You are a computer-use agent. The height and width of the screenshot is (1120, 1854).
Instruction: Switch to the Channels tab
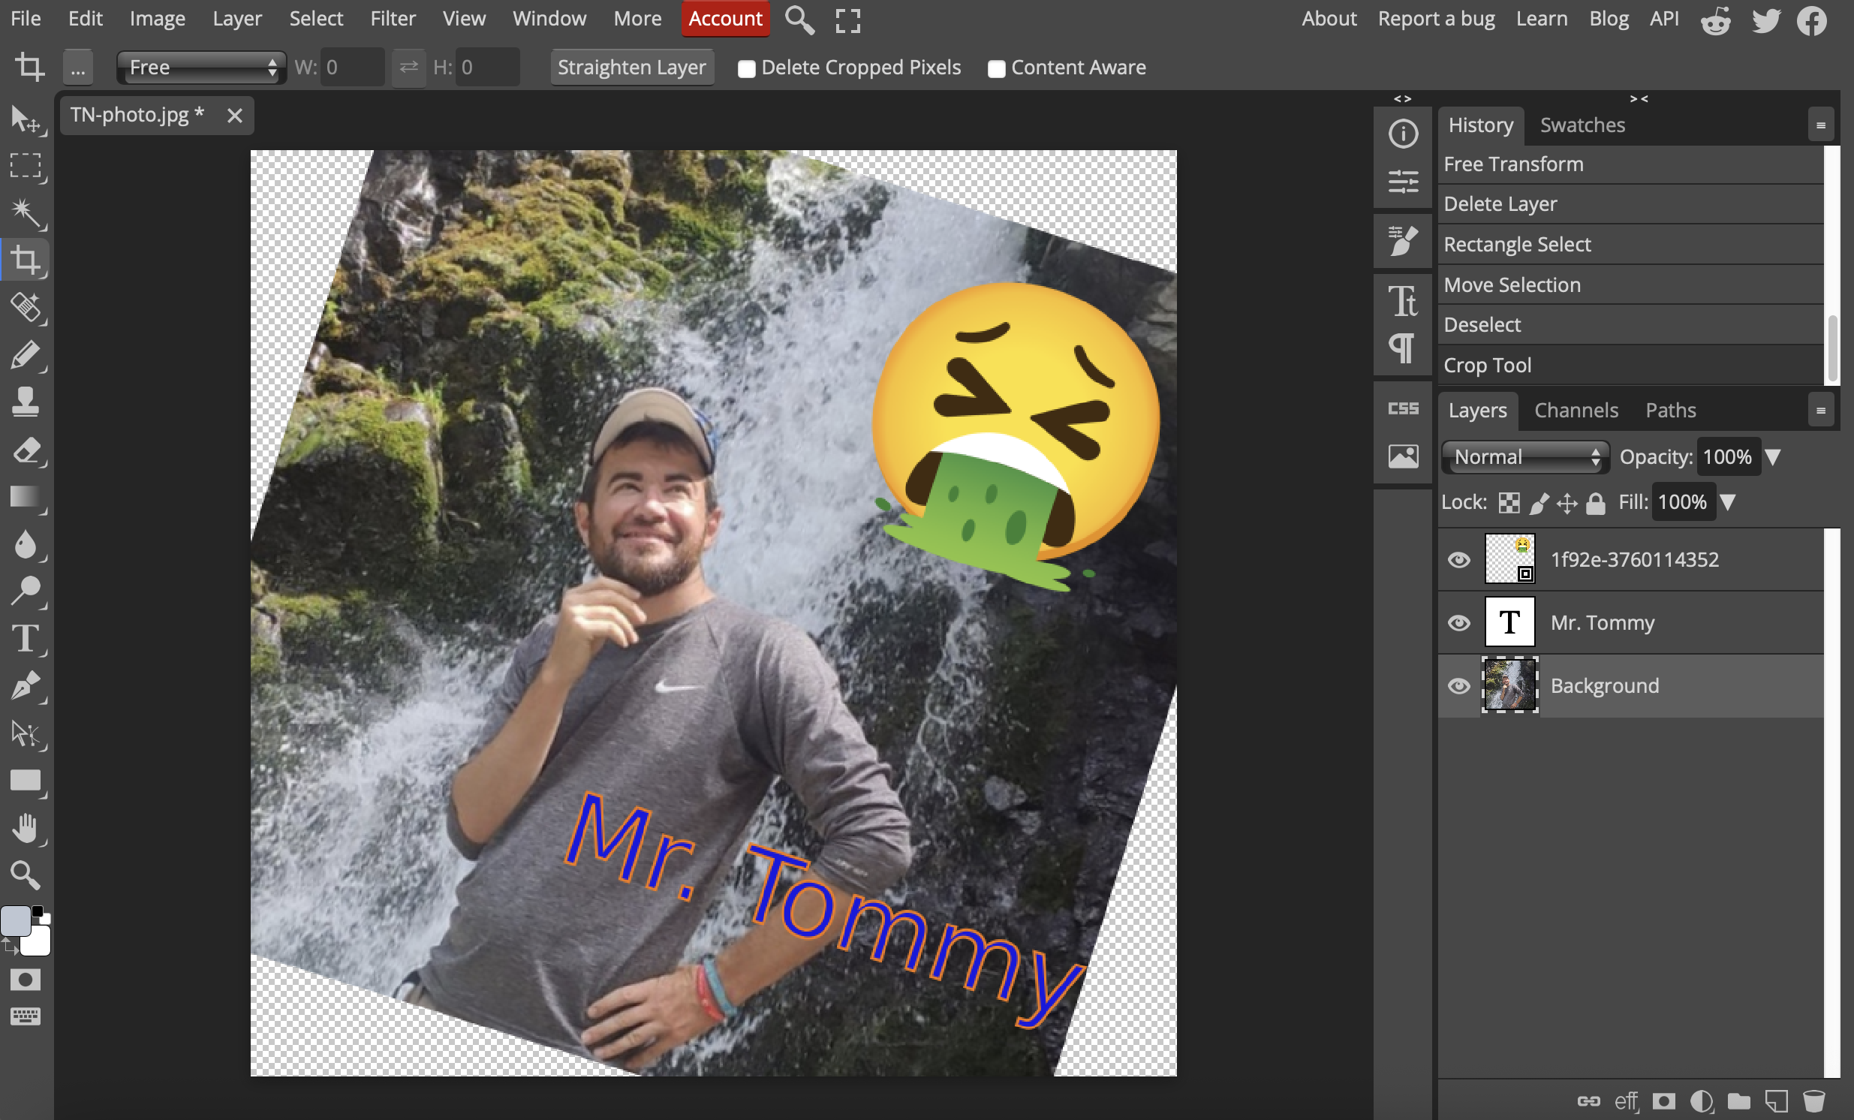[x=1576, y=410]
